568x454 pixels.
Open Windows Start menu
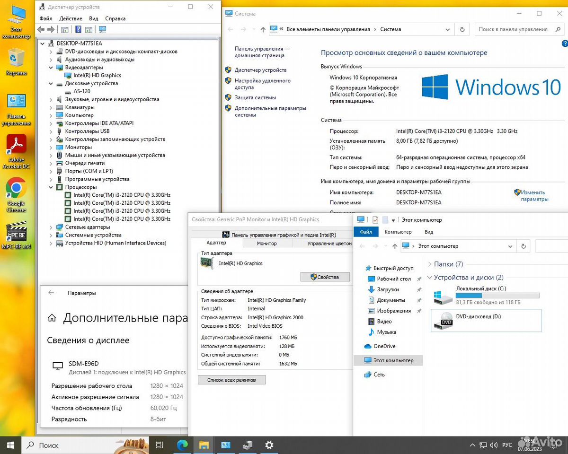(10, 445)
